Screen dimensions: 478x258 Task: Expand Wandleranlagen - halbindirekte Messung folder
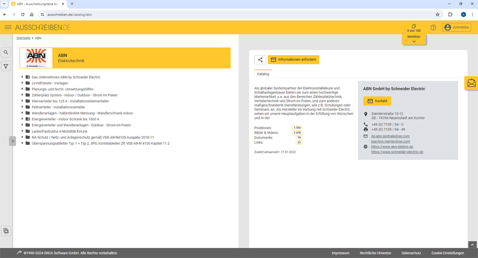pyautogui.click(x=22, y=113)
